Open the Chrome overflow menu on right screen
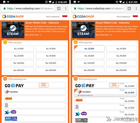Image resolution: width=140 pixels, height=123 pixels. 136,8
